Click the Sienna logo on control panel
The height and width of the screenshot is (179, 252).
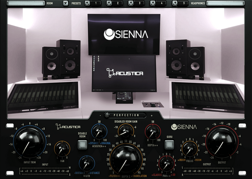184,127
